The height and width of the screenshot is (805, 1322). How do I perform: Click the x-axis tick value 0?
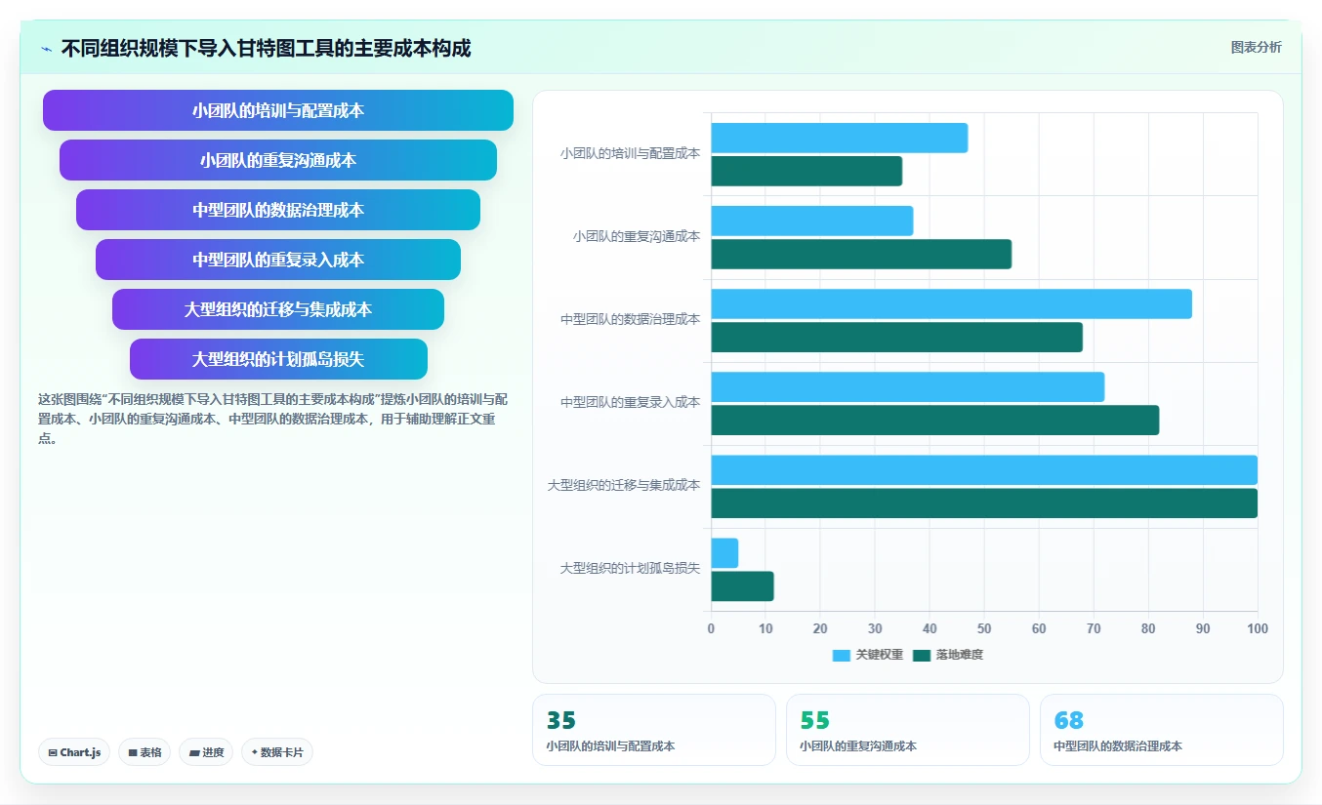click(711, 628)
